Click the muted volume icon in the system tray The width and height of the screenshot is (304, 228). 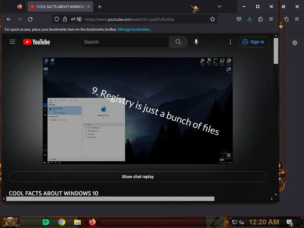pyautogui.click(x=242, y=222)
